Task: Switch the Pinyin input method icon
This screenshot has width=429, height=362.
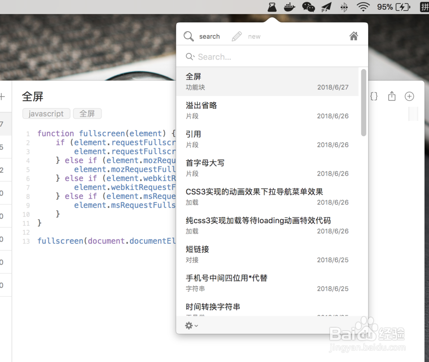Action: coord(424,7)
